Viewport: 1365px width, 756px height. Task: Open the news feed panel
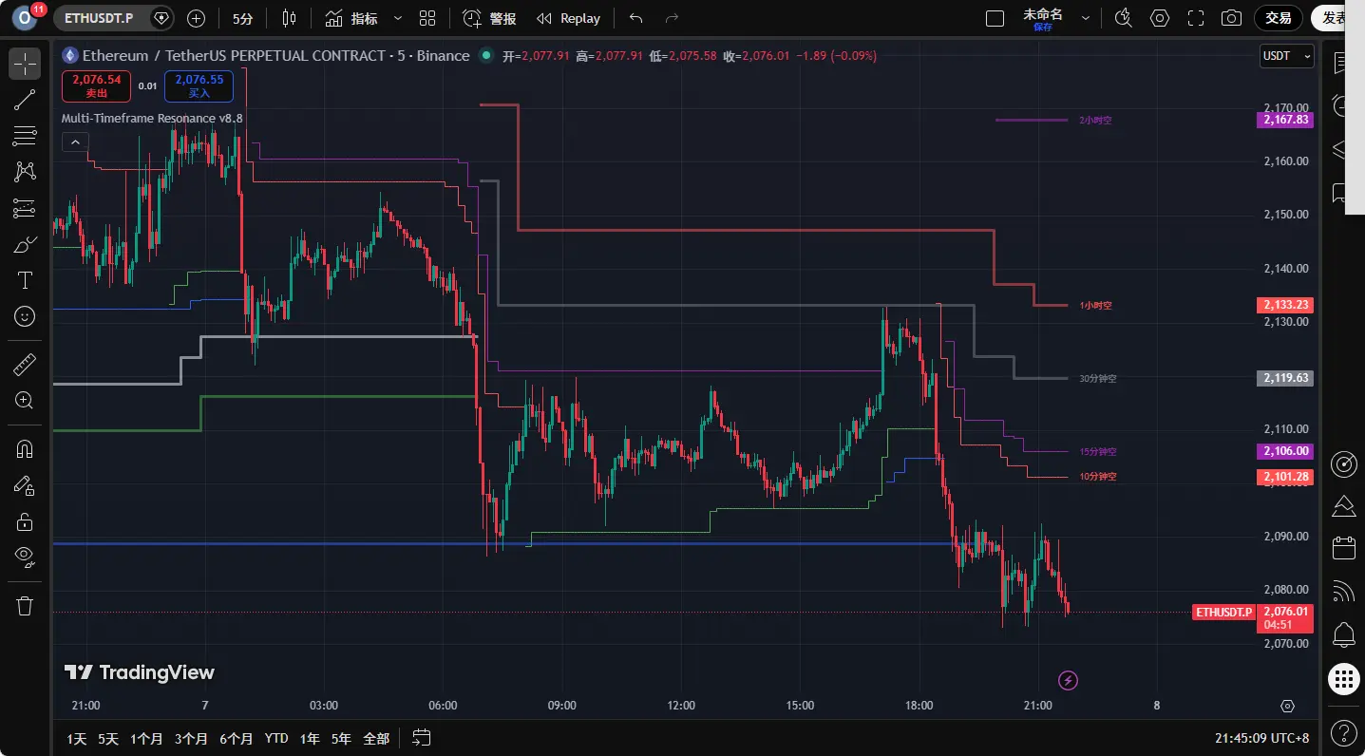1344,591
